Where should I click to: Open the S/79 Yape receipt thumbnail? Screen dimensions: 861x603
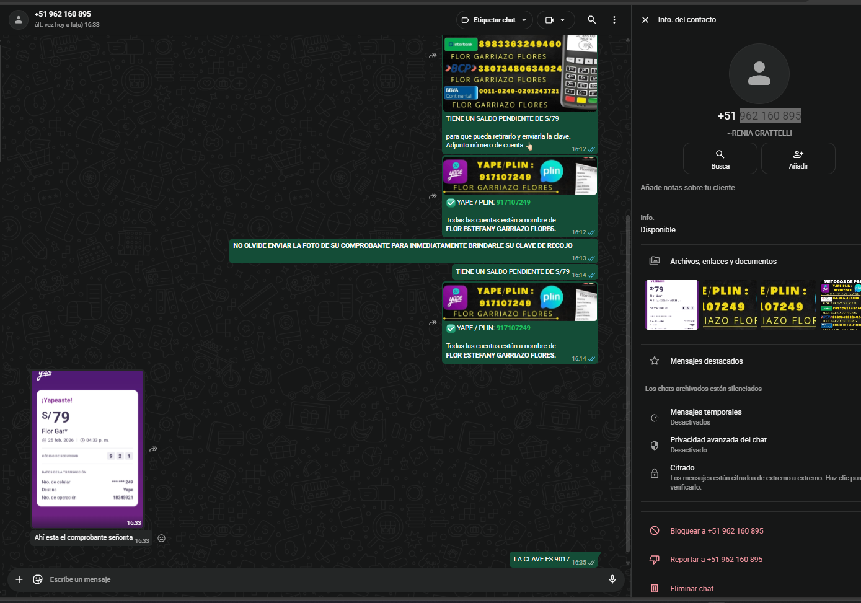coord(671,305)
